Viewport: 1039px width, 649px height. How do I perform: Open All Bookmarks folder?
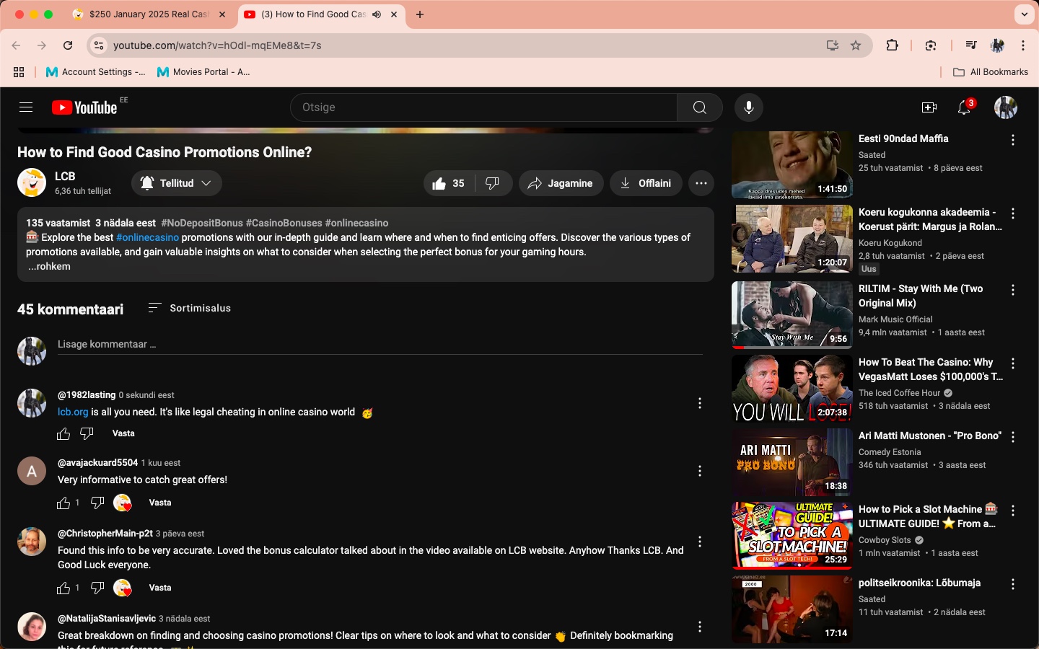pos(991,72)
